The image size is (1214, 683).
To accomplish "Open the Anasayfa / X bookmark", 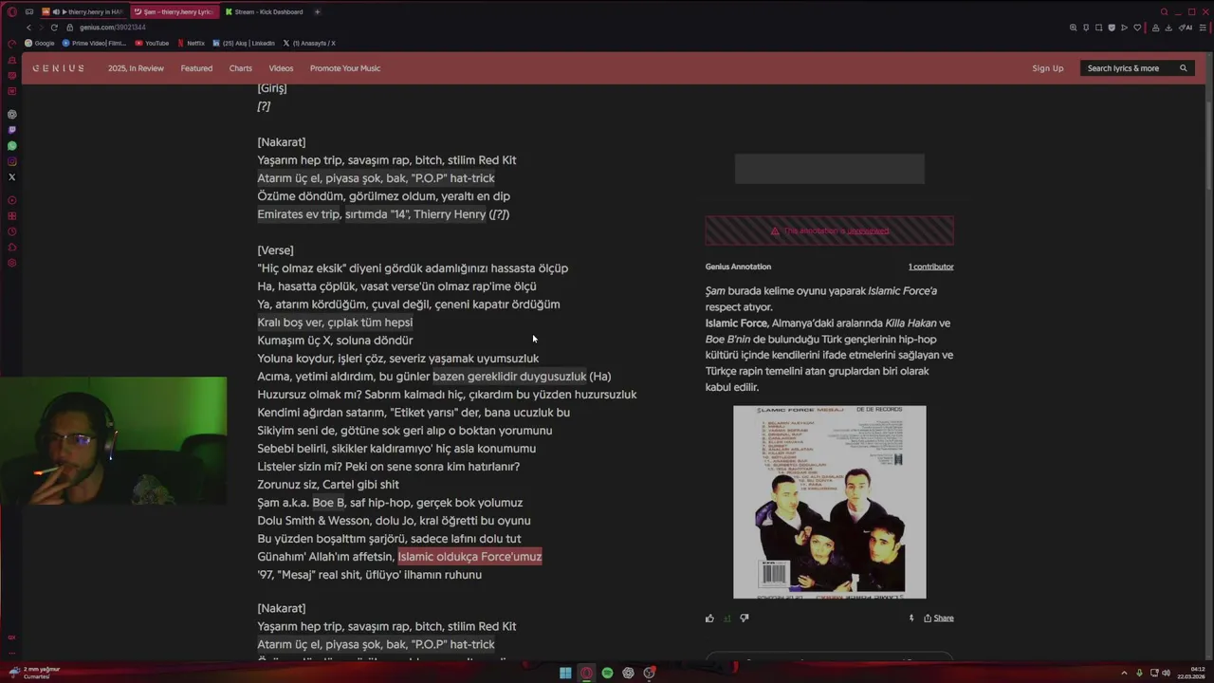I will coord(309,43).
